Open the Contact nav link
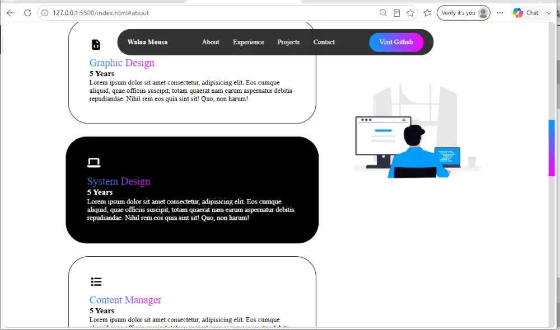This screenshot has width=560, height=330. [x=324, y=42]
